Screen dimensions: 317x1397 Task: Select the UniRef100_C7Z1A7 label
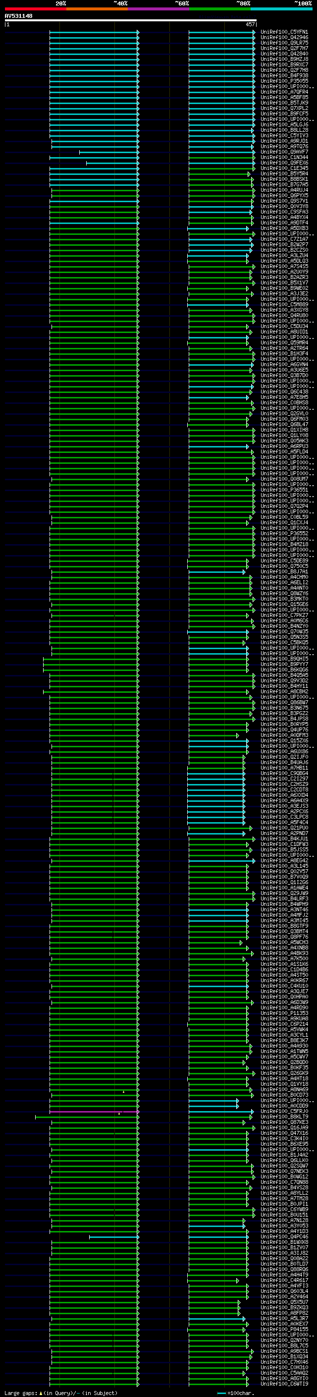coord(284,239)
